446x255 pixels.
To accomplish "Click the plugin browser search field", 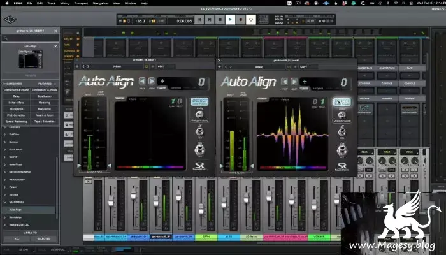I will tap(30, 38).
